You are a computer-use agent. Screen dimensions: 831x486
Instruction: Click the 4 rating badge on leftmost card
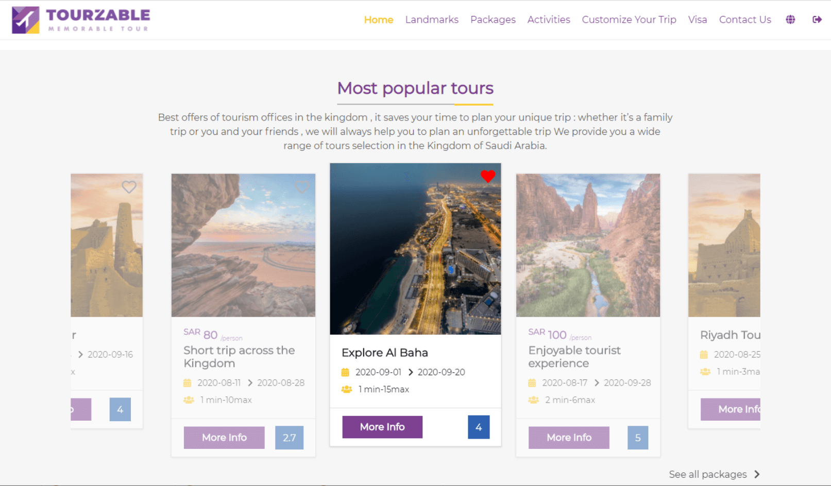click(x=120, y=409)
